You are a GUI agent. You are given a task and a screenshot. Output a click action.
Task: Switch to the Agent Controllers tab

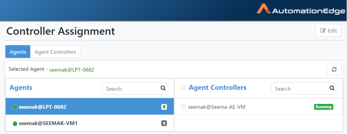[55, 52]
